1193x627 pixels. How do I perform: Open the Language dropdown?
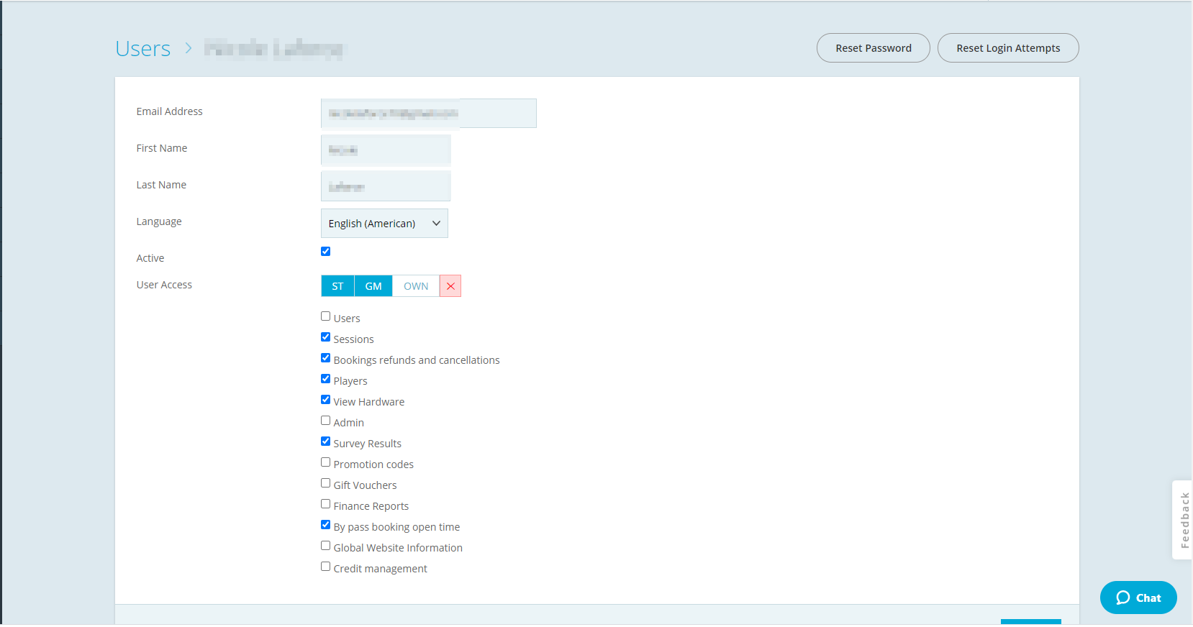384,224
